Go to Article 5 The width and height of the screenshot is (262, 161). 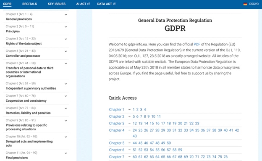[x=134, y=116]
